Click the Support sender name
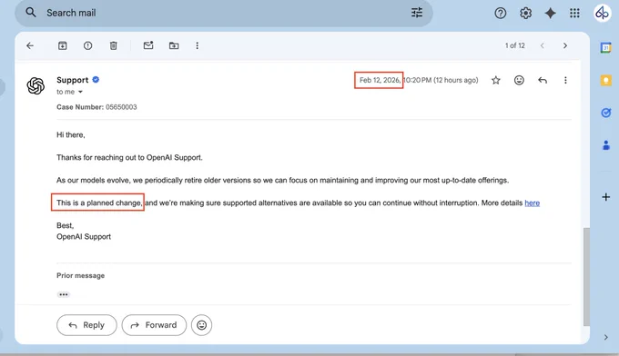The width and height of the screenshot is (619, 356). click(x=72, y=80)
